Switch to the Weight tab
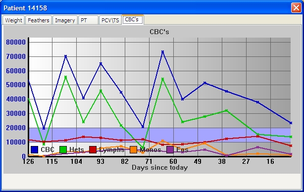Image resolution: width=304 pixels, height=192 pixels. click(13, 20)
